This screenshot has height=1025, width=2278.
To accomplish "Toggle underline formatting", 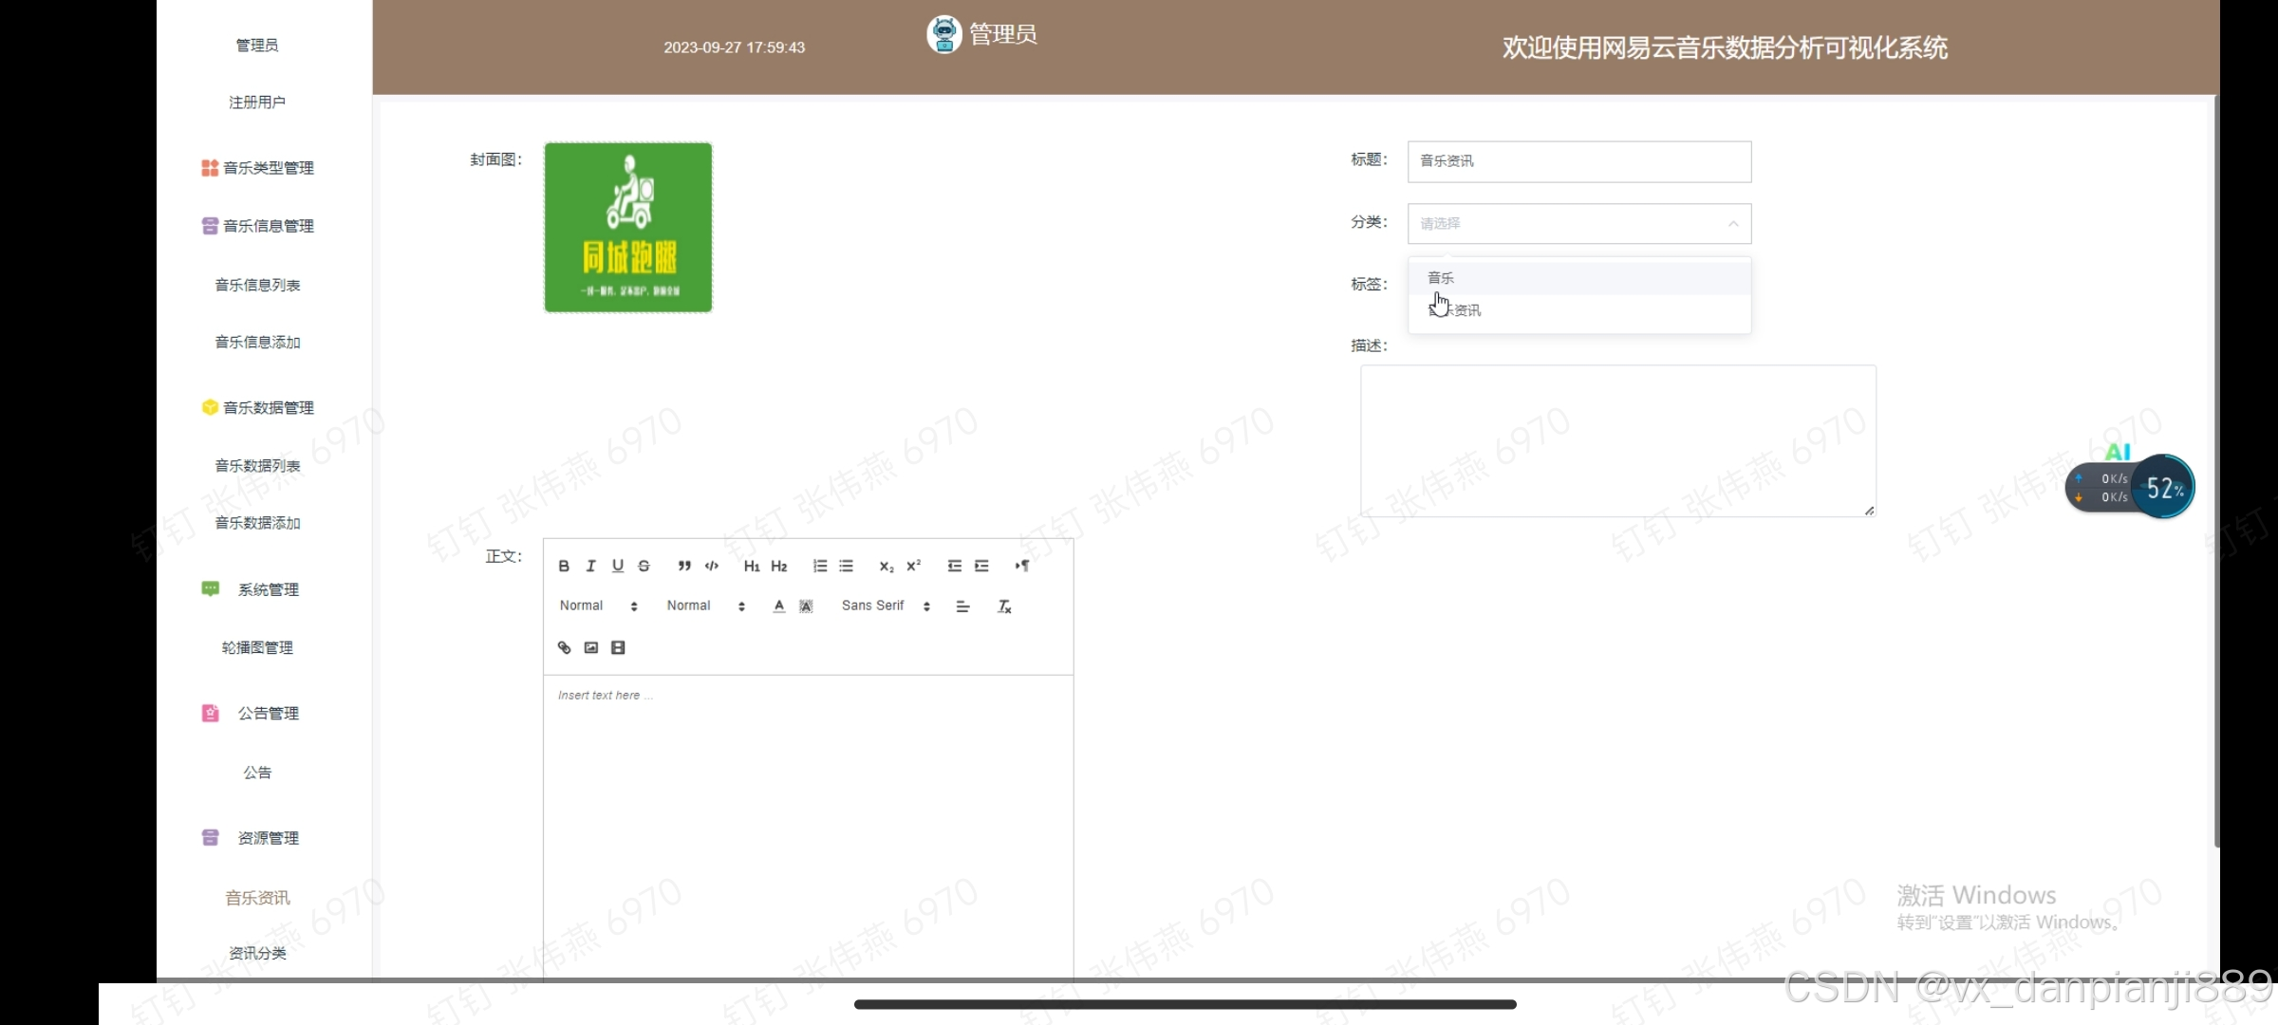I will [618, 566].
